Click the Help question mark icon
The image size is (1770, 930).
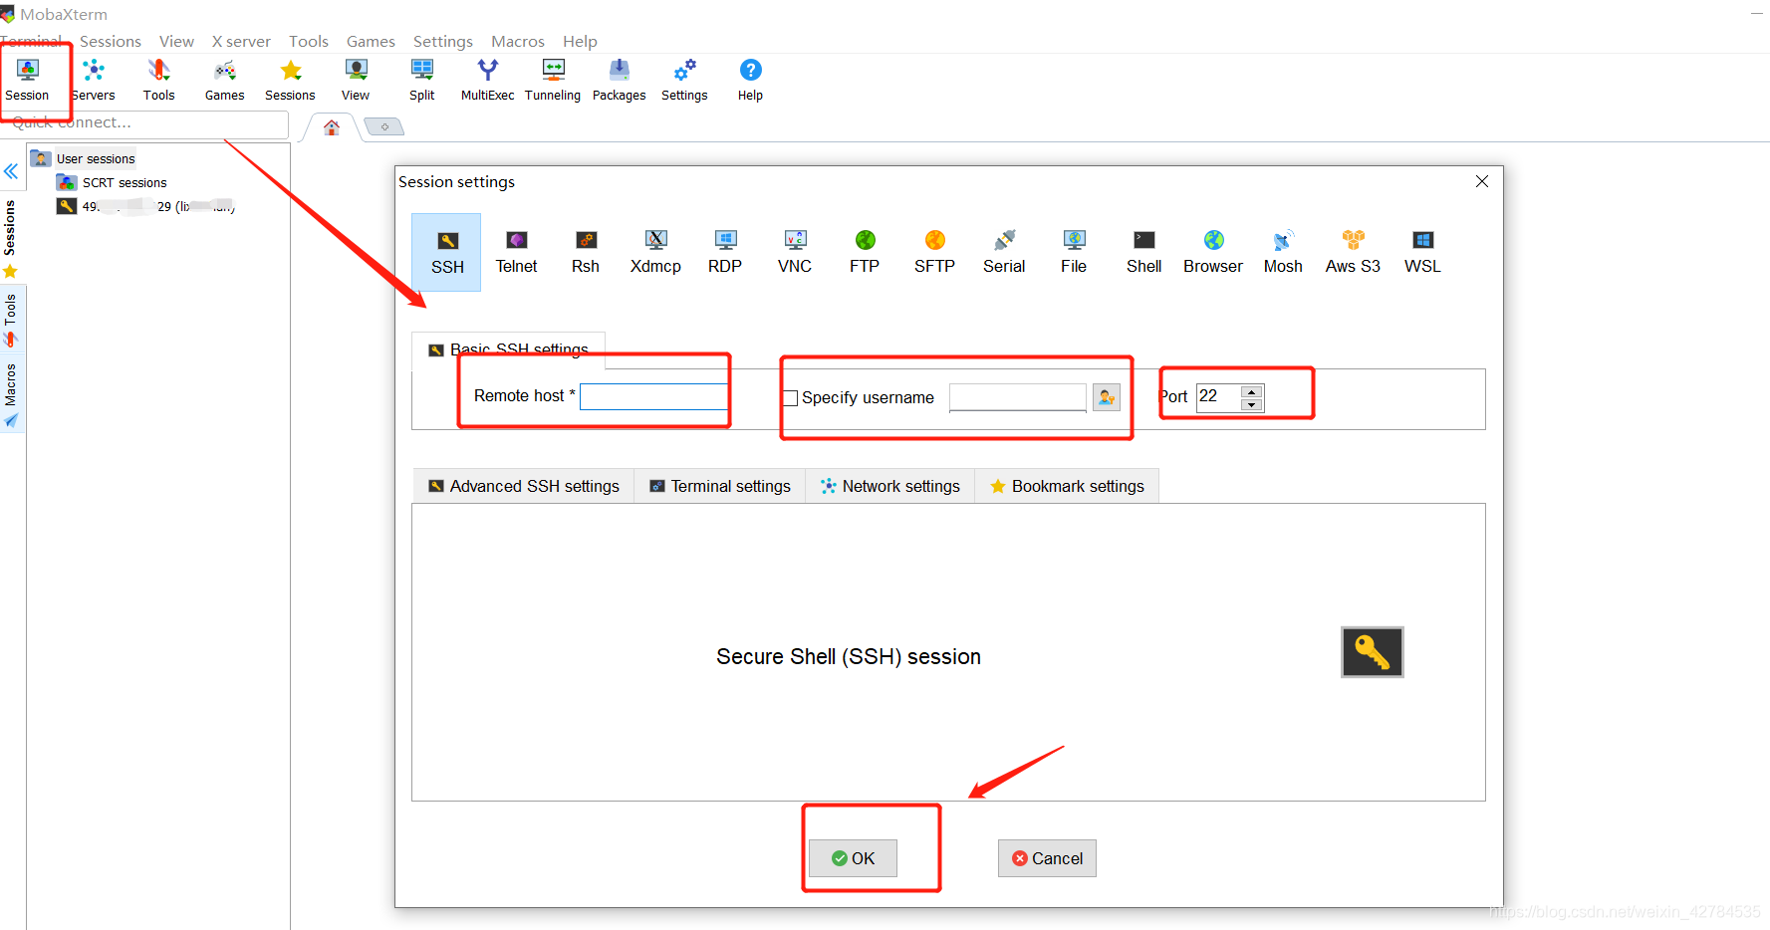click(x=751, y=80)
